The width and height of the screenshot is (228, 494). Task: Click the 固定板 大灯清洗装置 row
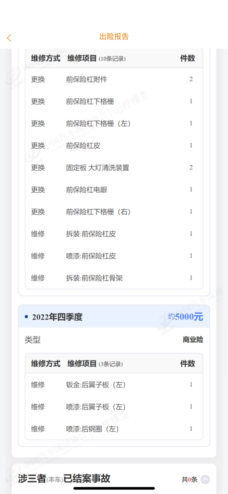pos(114,167)
